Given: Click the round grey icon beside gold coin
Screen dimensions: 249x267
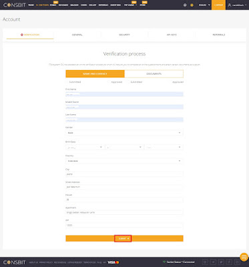Looking at the screenshot, I should coord(185,5).
